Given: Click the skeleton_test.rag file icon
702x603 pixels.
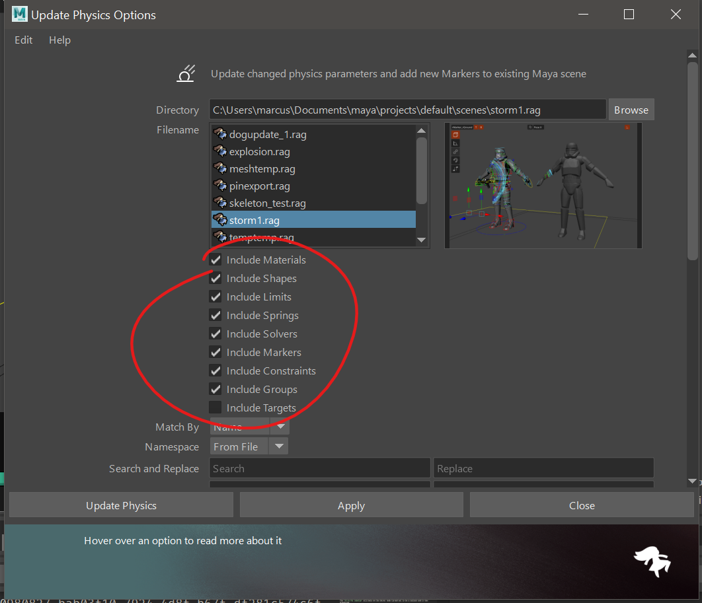Looking at the screenshot, I should [220, 203].
